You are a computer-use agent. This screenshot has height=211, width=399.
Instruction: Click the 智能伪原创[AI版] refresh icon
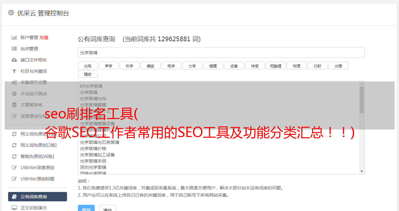tap(14, 156)
